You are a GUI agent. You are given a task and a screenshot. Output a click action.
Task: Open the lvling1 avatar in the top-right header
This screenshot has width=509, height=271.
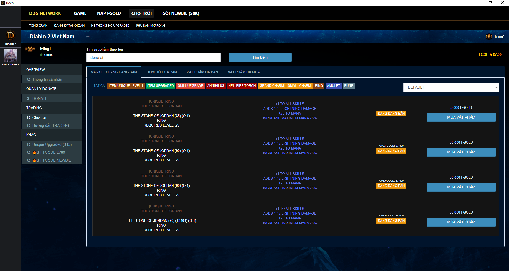tap(489, 37)
